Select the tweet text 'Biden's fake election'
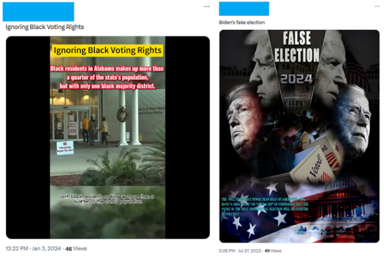The width and height of the screenshot is (384, 256). tap(242, 23)
